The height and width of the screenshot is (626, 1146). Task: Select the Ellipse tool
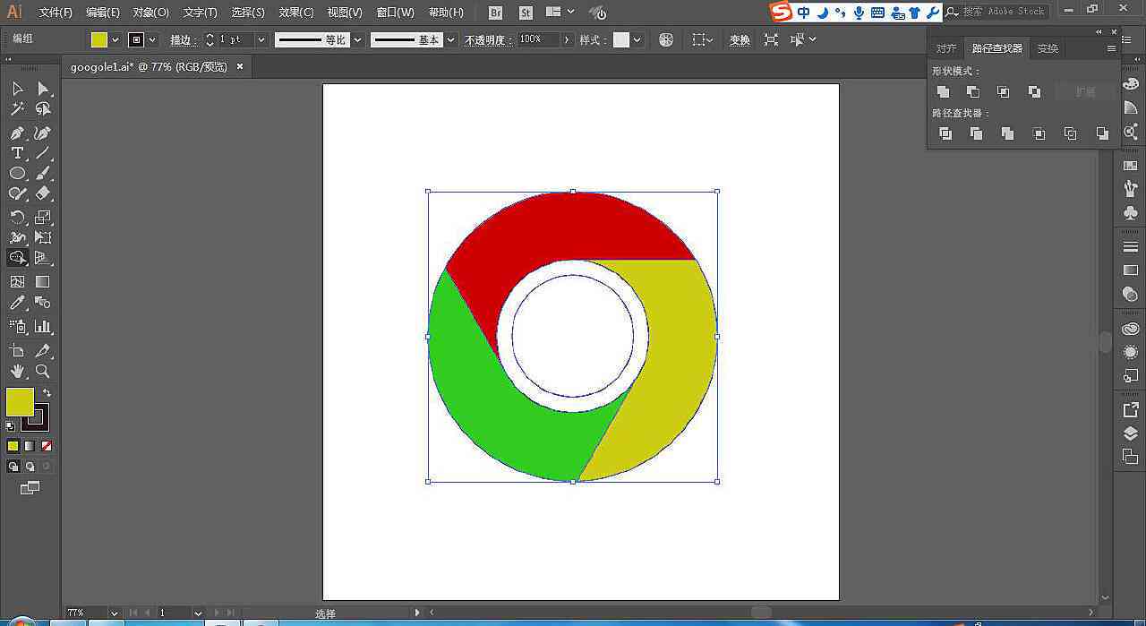point(17,173)
